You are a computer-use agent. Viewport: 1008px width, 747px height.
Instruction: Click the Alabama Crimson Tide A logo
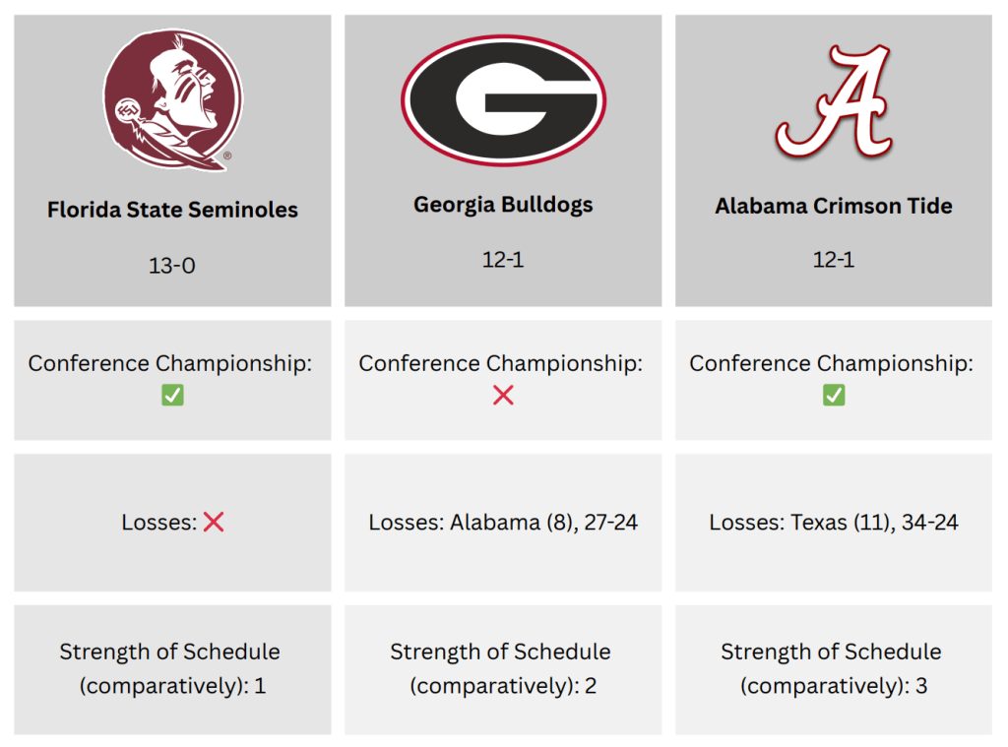834,101
